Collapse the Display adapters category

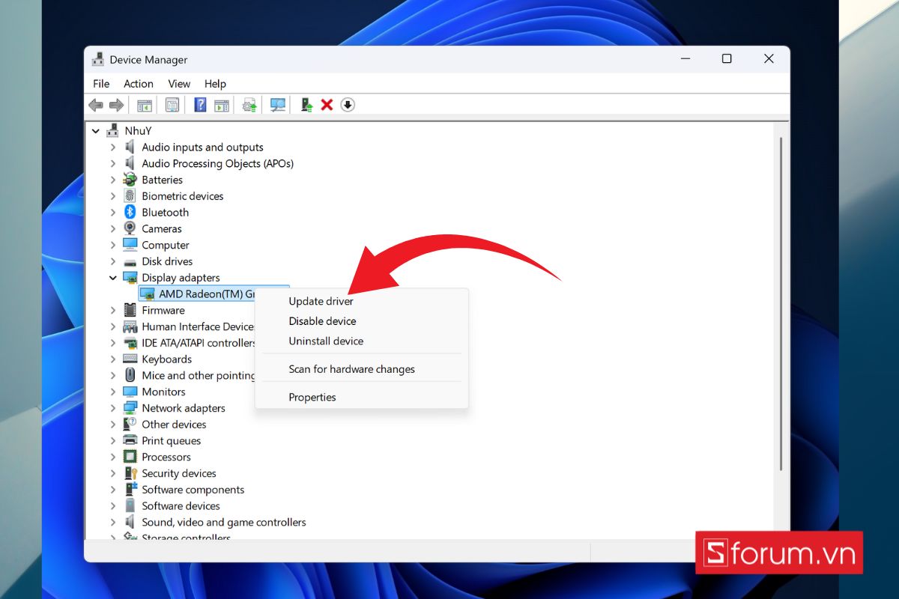(113, 278)
